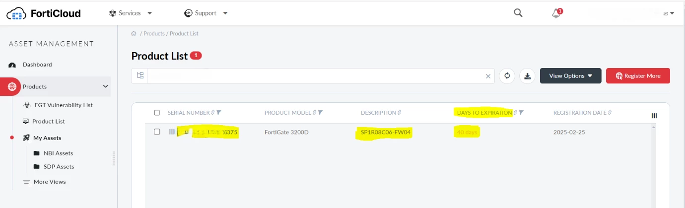Click the FortiGate 3200D model cell
Image resolution: width=685 pixels, height=208 pixels.
(x=286, y=133)
